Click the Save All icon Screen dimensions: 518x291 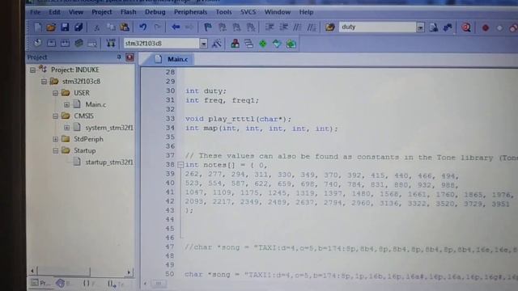(x=79, y=27)
